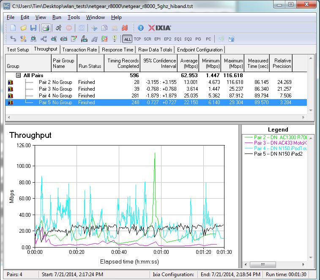Sort by Relative Precision column header
Screen dimensions: 320x280
(x=282, y=63)
